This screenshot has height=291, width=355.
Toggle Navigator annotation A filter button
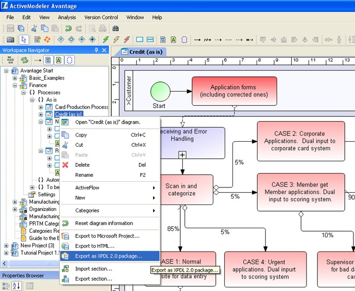click(59, 60)
